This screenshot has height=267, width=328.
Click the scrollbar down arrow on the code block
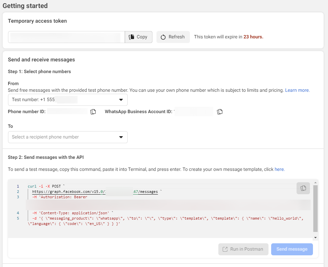pos(315,237)
